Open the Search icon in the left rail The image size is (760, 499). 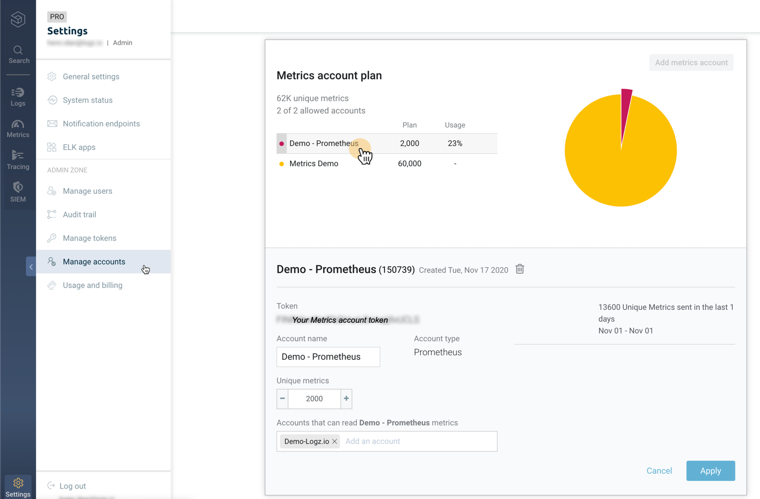tap(18, 54)
